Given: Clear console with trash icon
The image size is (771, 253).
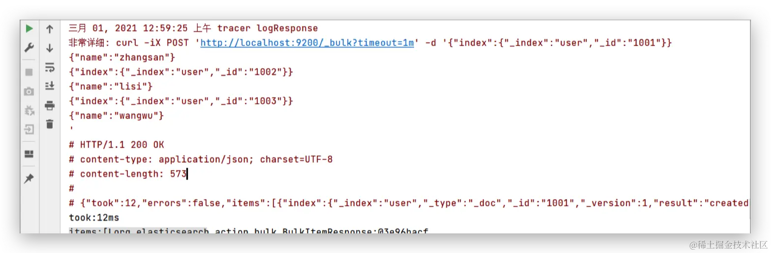Looking at the screenshot, I should tap(50, 124).
